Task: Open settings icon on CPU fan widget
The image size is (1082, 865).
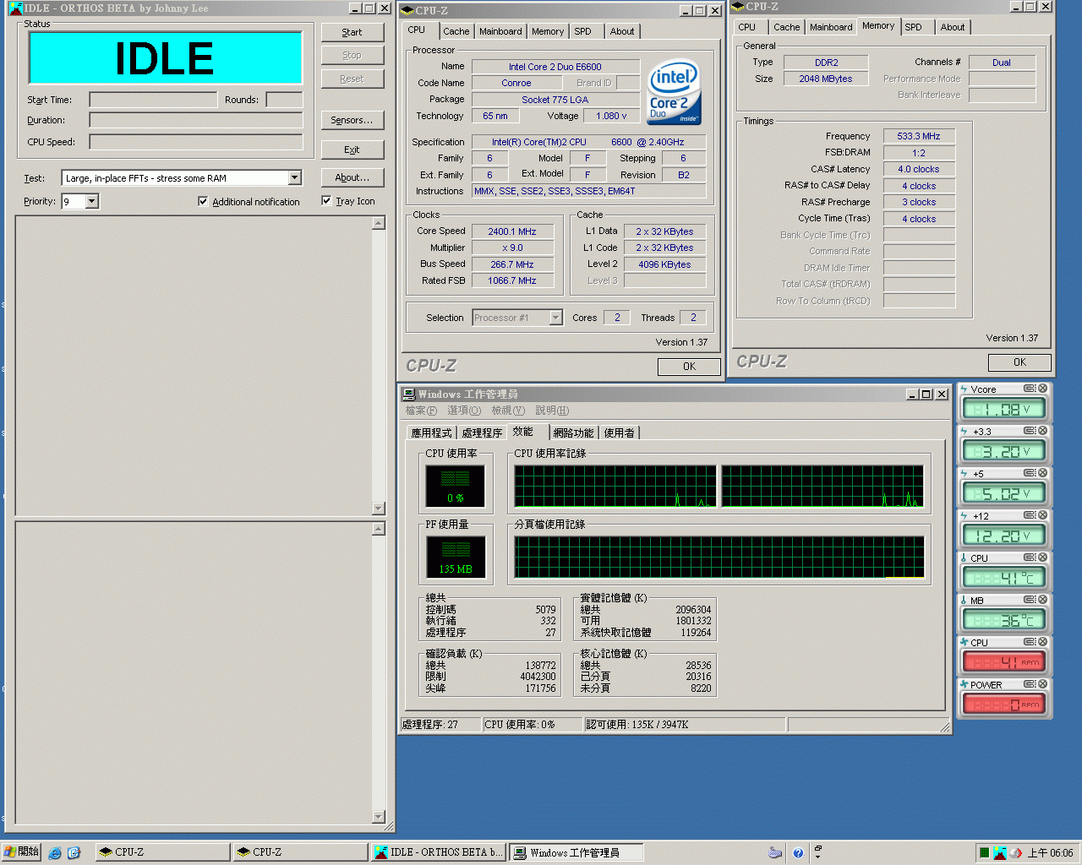Action: pos(1030,642)
